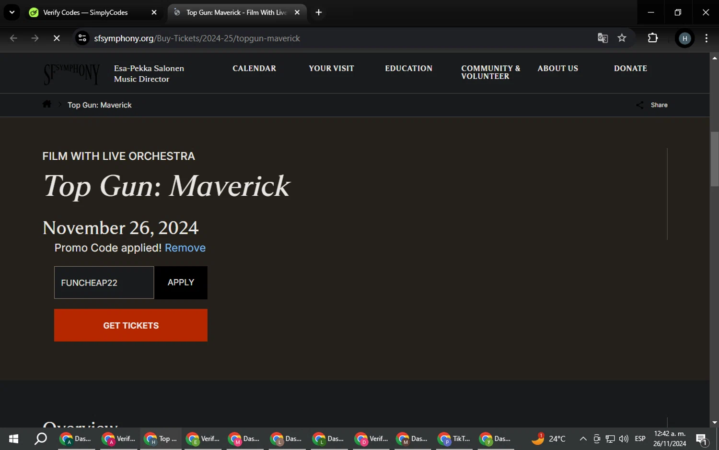Image resolution: width=719 pixels, height=450 pixels.
Task: Open the volume speaker tray icon
Action: click(x=624, y=438)
